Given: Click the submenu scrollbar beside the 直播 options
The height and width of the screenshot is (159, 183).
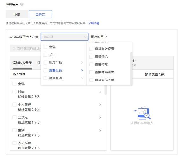Looking at the screenshot, I should tap(131, 69).
